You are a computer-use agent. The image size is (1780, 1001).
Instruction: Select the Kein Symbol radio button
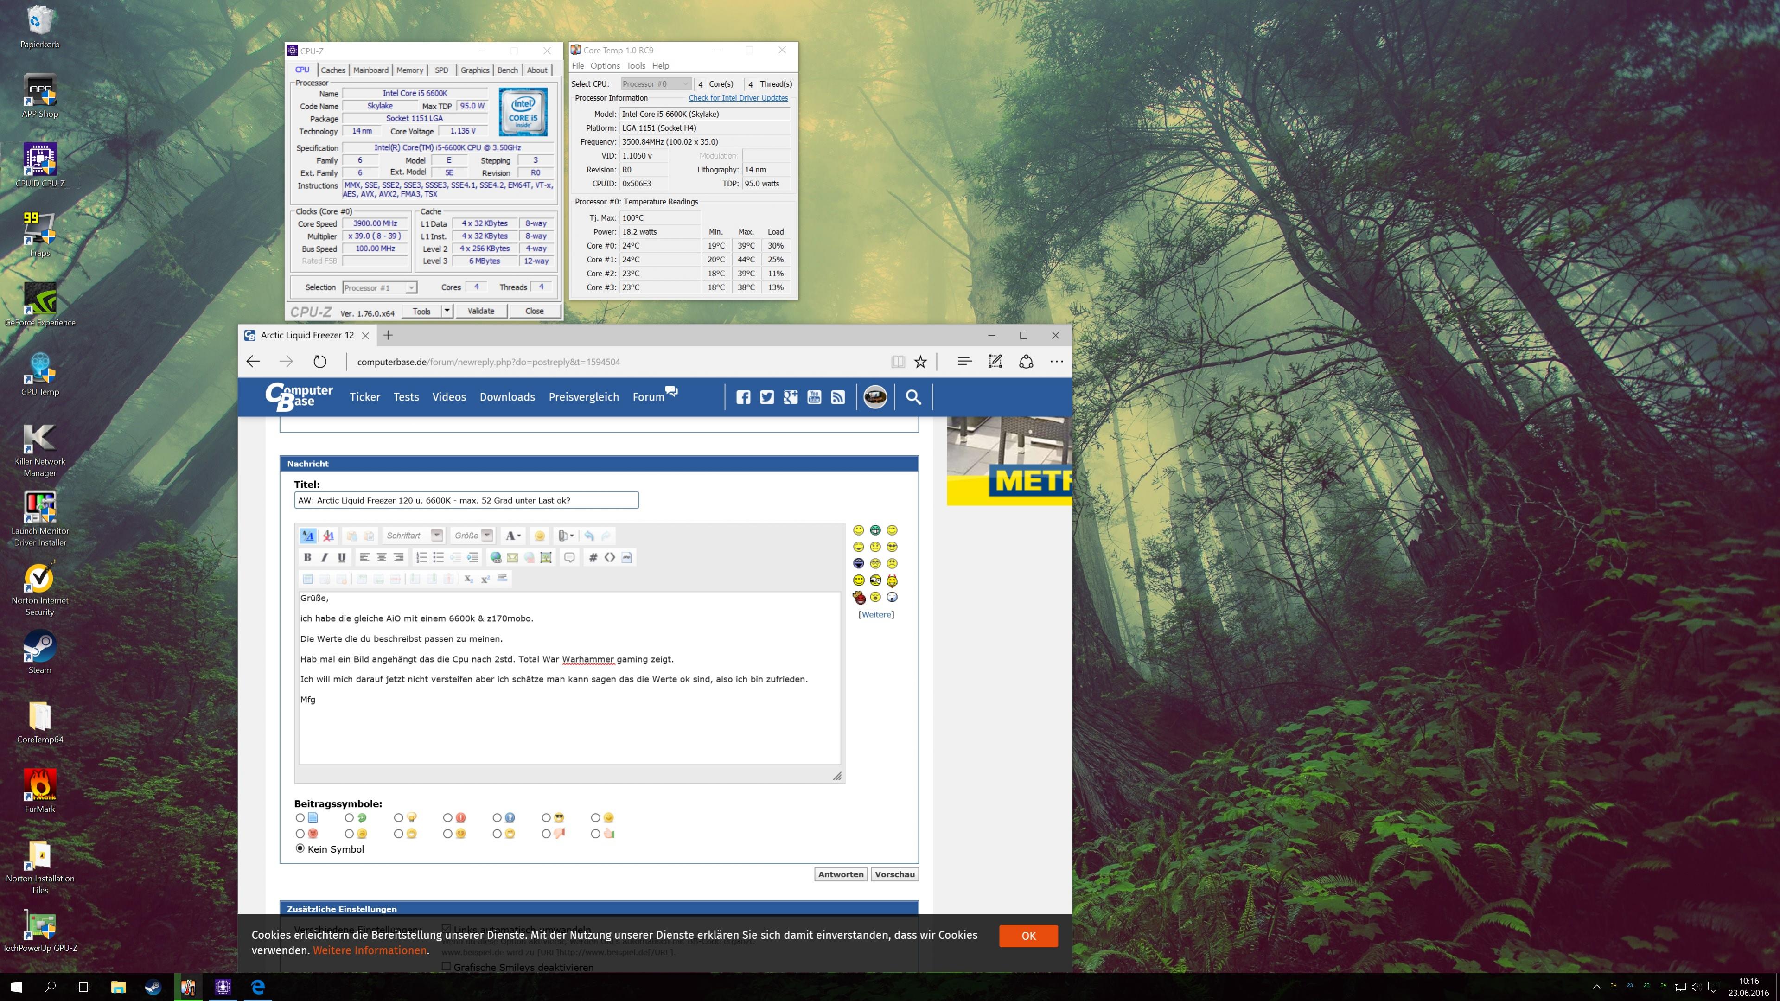300,848
